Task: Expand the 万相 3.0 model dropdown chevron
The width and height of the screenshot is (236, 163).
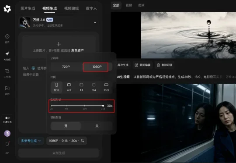Action: point(95,22)
